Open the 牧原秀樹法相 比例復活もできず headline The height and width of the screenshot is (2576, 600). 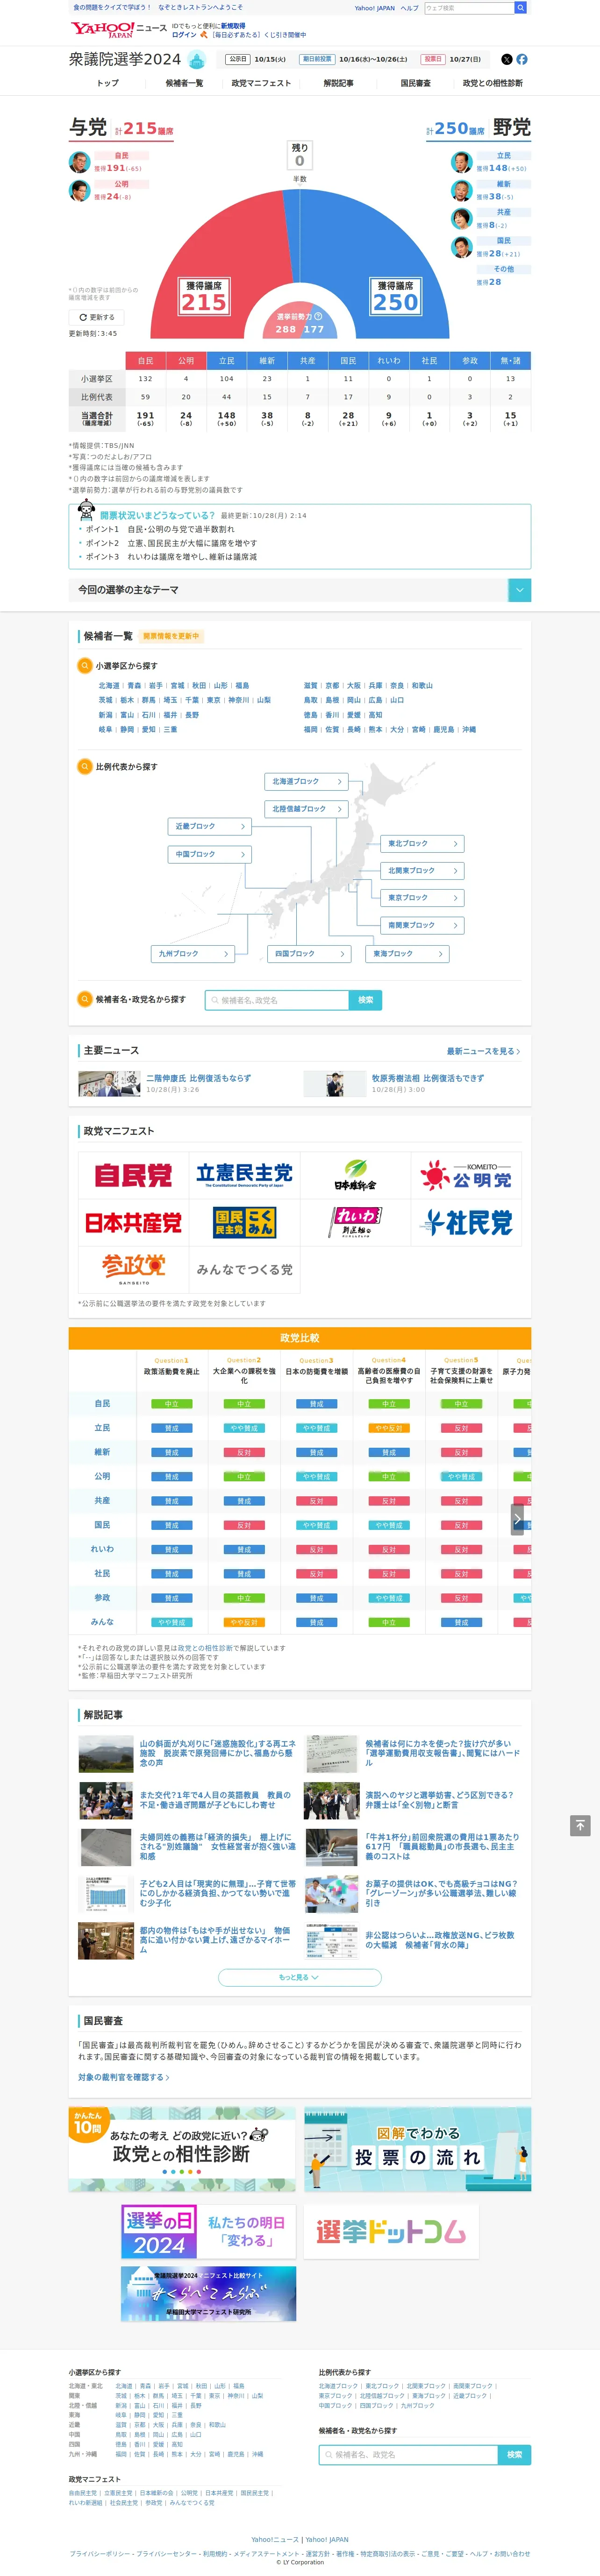click(427, 1078)
